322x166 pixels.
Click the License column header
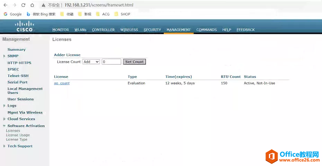[61, 77]
